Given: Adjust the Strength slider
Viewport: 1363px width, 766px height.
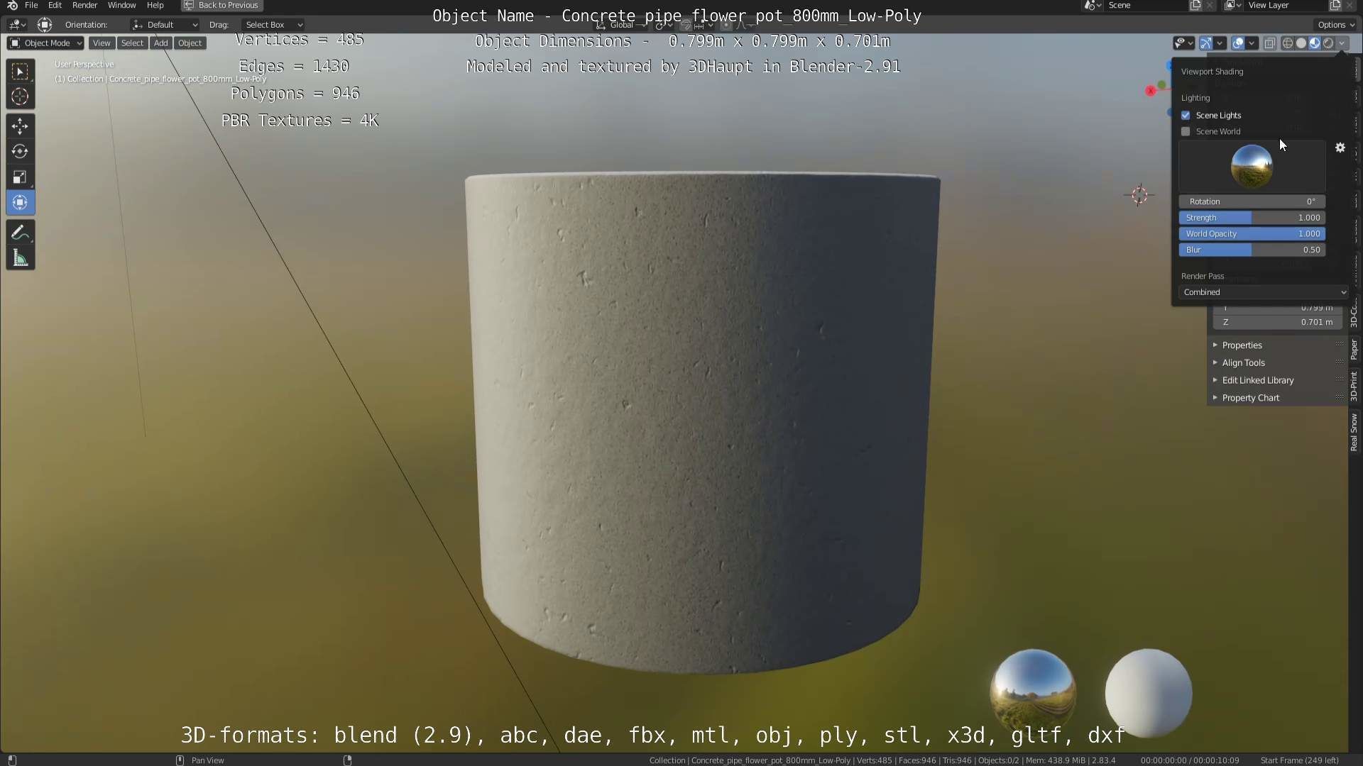Looking at the screenshot, I should [x=1252, y=218].
